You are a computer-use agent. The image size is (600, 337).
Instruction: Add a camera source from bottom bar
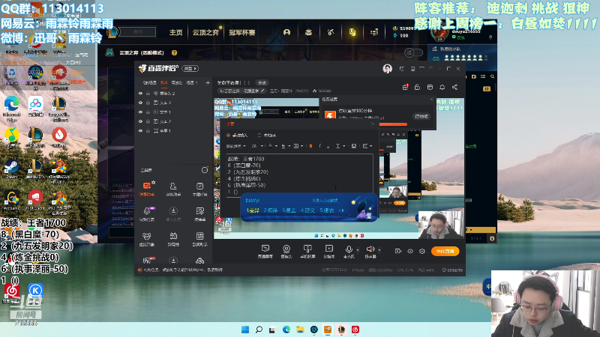[x=286, y=252]
